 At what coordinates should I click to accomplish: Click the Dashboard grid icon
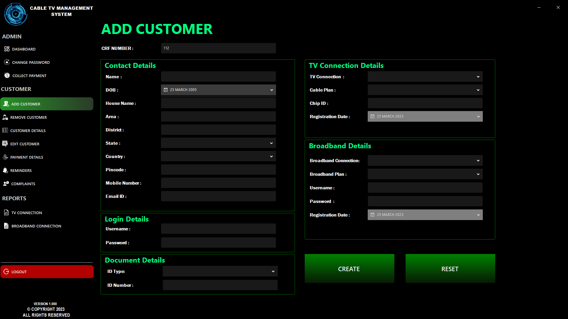[x=7, y=49]
